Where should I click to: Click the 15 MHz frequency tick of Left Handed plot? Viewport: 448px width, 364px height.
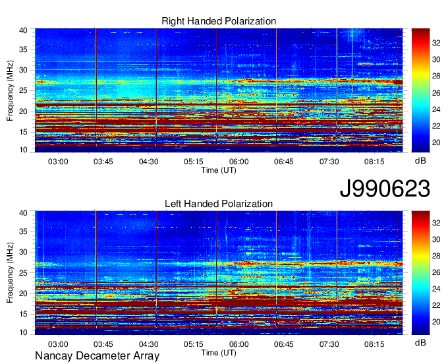coord(23,315)
